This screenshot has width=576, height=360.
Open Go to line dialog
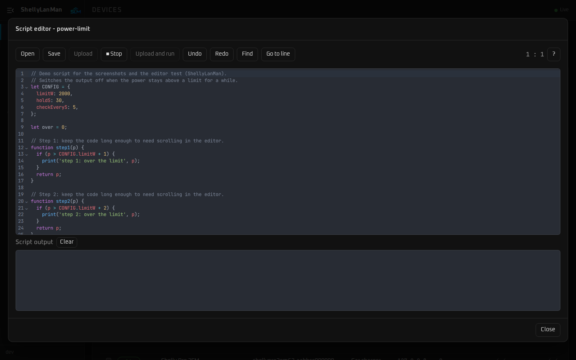(x=278, y=54)
